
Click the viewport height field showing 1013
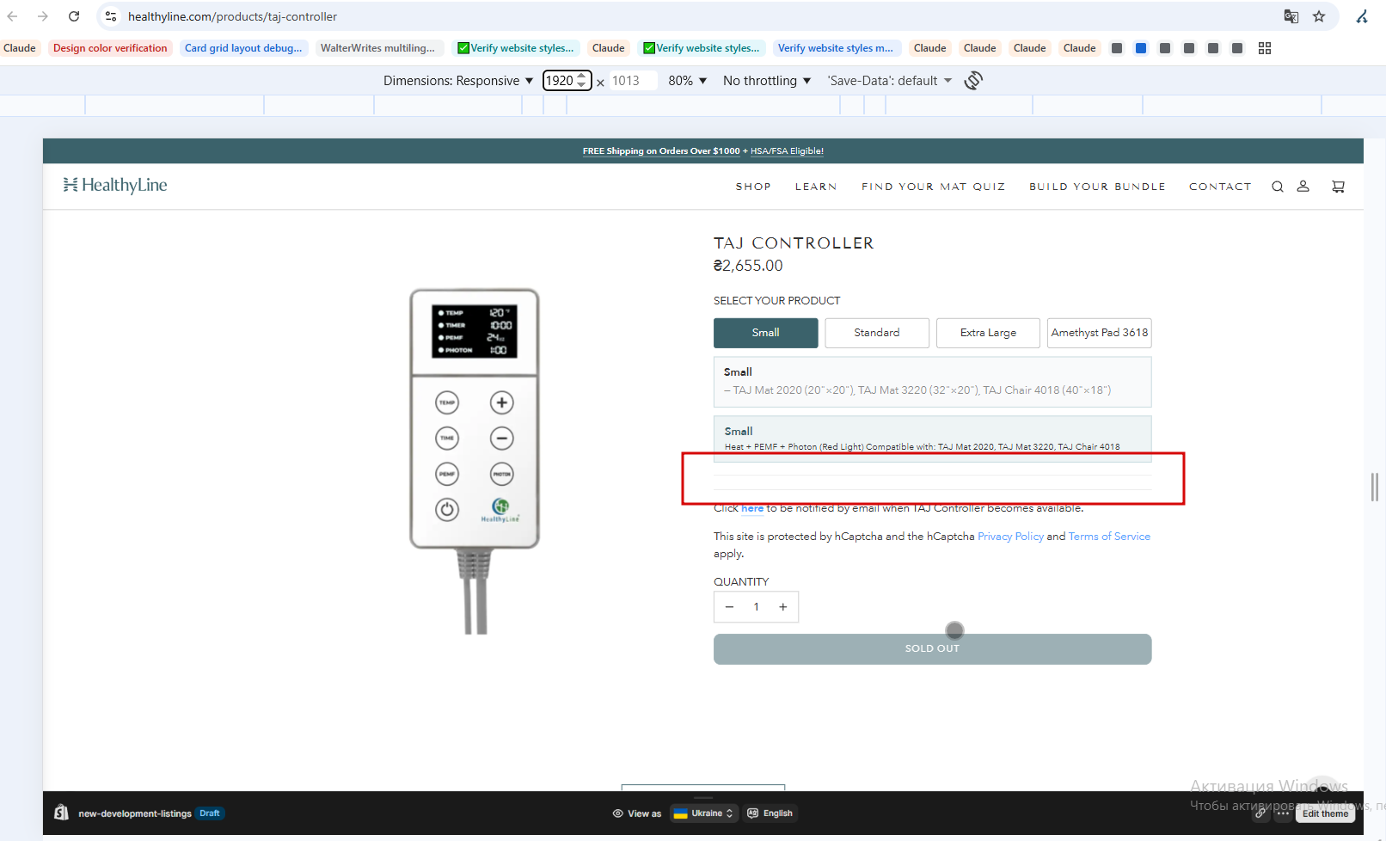click(x=632, y=81)
